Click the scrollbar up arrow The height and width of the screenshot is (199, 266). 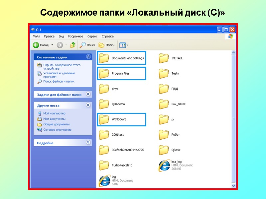click(233, 52)
